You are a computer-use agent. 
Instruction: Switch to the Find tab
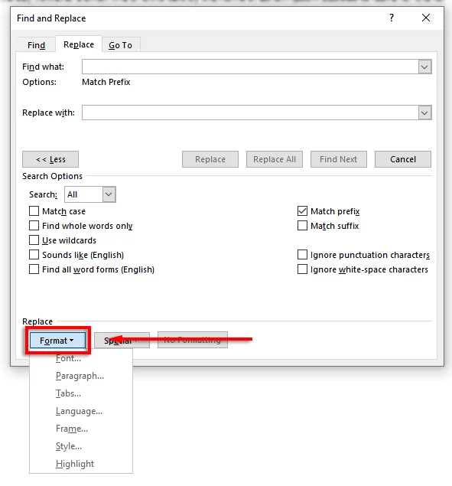(36, 45)
